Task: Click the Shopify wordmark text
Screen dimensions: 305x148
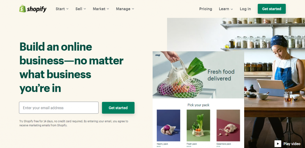Action: 37,9
